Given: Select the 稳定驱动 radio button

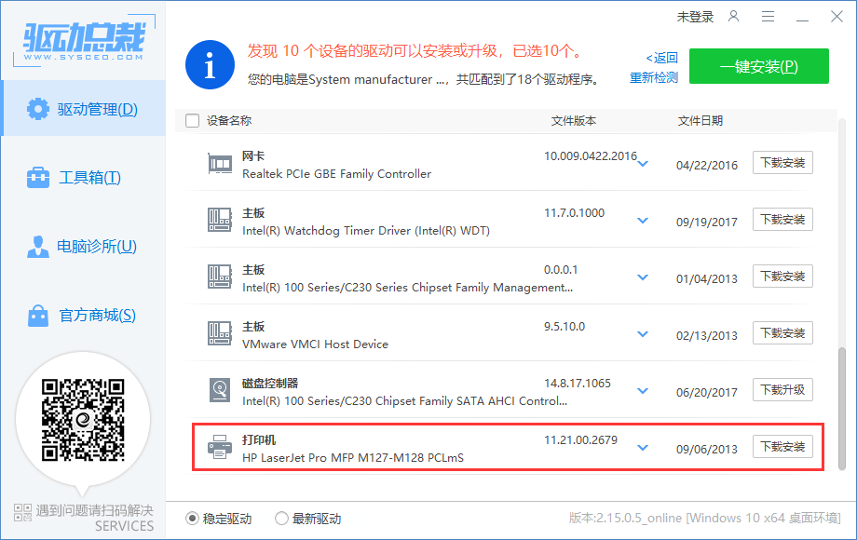Looking at the screenshot, I should point(192,519).
